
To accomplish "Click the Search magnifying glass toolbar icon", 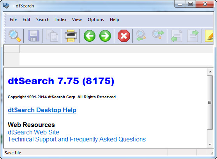I will [x=15, y=36].
